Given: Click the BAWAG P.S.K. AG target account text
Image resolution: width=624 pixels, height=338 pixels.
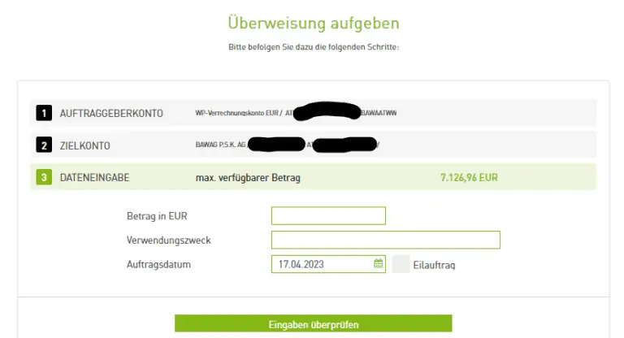Looking at the screenshot, I should tap(220, 145).
